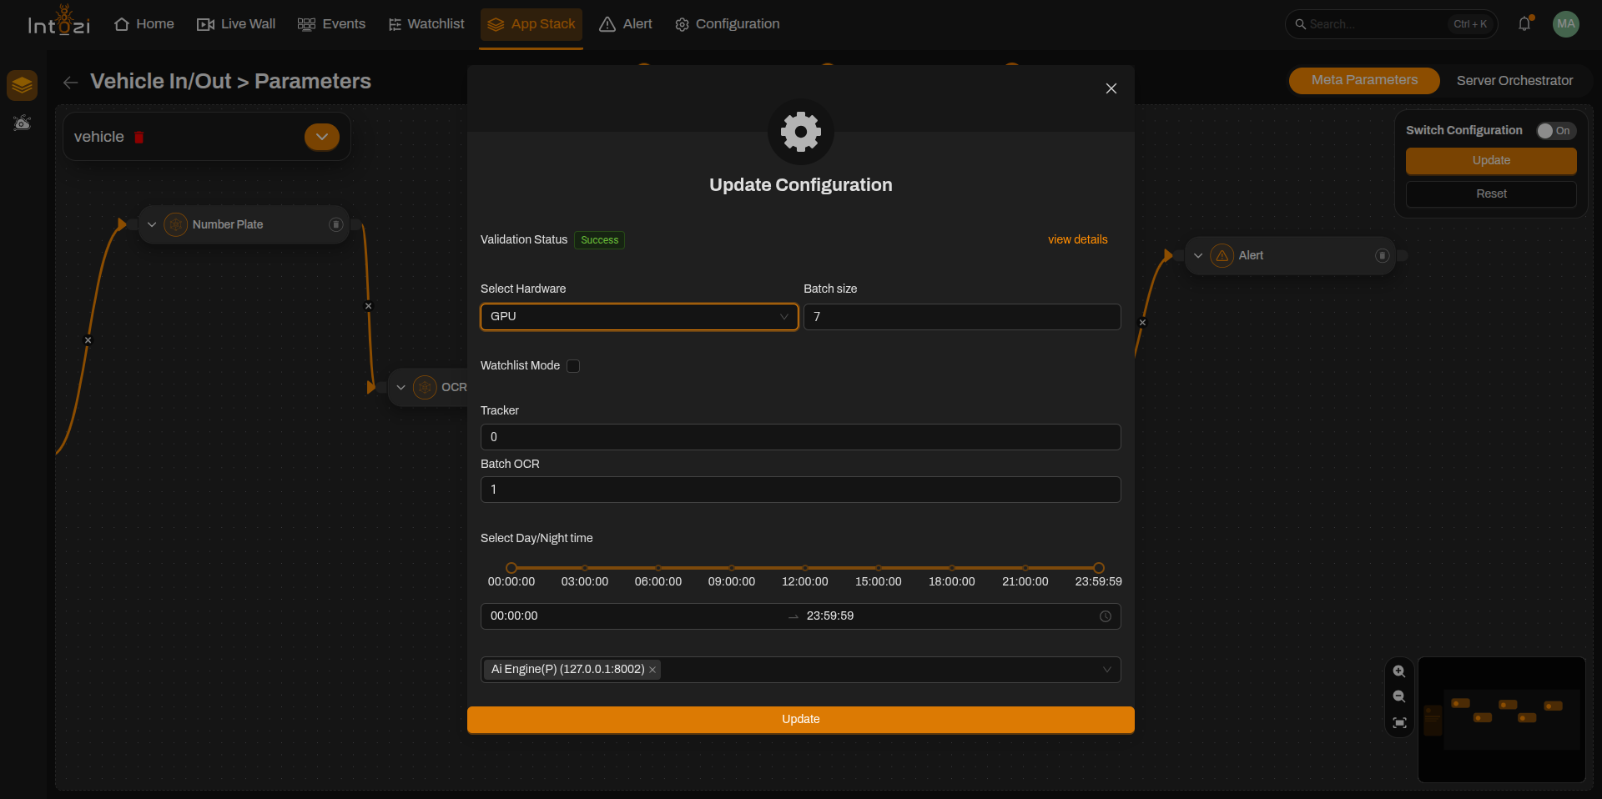This screenshot has height=799, width=1602.
Task: Click the camera icon in left sidebar
Action: (x=23, y=123)
